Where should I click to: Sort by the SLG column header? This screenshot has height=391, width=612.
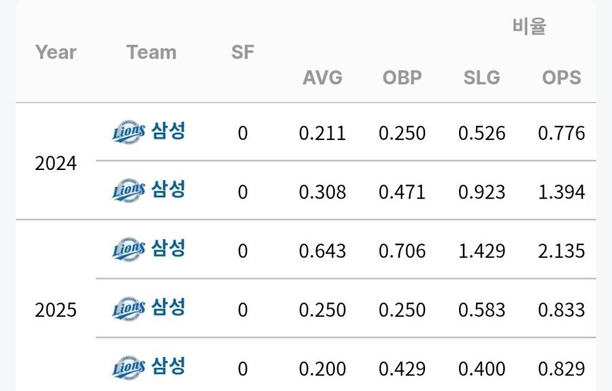481,78
